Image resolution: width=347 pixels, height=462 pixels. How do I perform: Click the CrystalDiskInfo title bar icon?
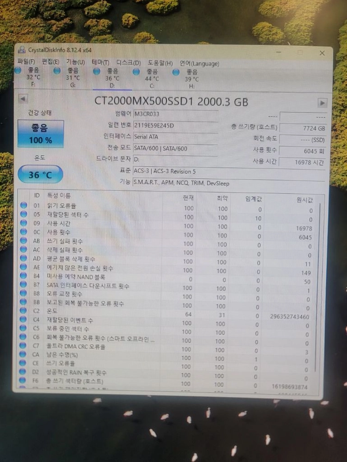click(22, 49)
